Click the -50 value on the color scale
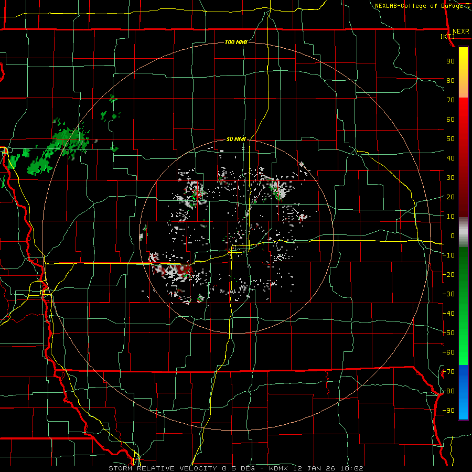 click(448, 333)
